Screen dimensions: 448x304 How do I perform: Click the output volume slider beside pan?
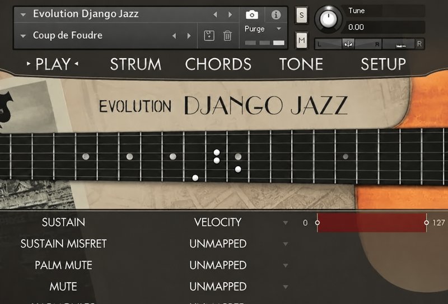tap(399, 44)
